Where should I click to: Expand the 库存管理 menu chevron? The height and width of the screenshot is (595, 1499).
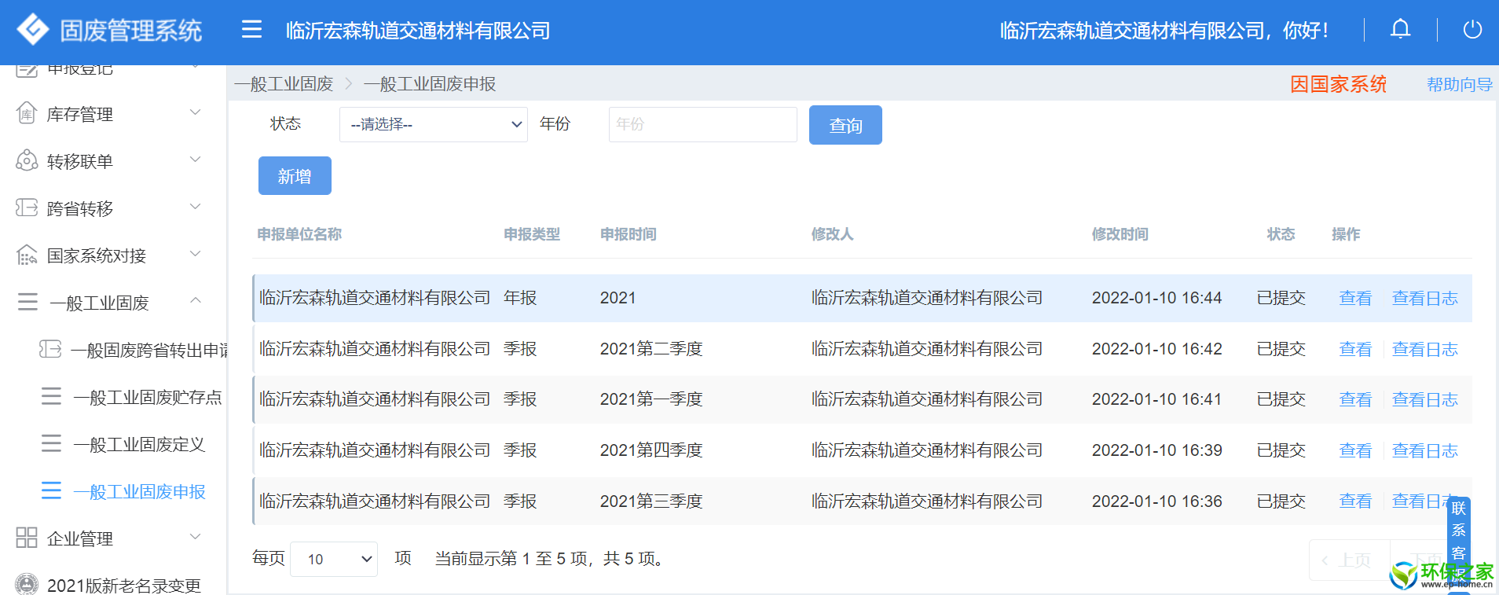tap(196, 112)
